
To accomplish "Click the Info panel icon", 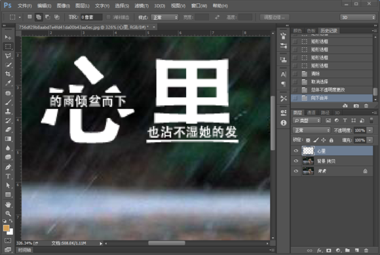I will 283,123.
